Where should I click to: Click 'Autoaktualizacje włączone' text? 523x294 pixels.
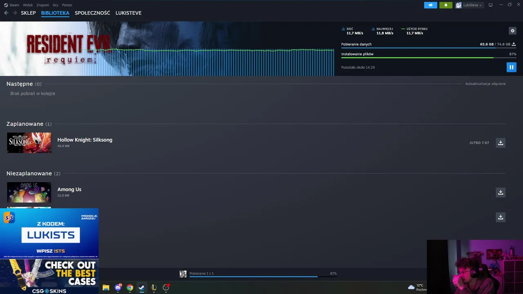(485, 84)
